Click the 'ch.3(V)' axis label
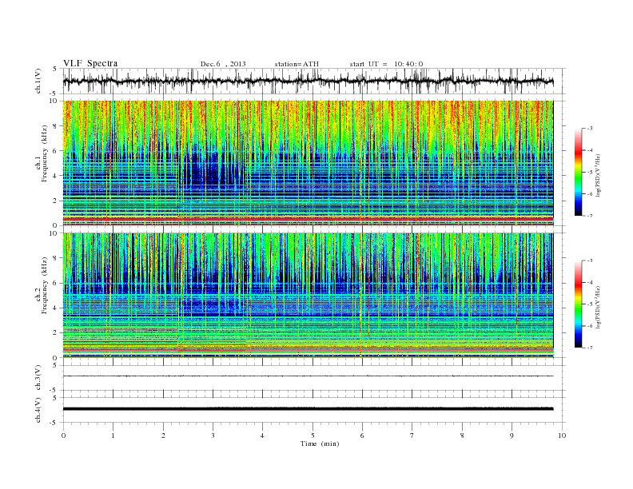Screen dimensions: 633x489 coord(38,378)
